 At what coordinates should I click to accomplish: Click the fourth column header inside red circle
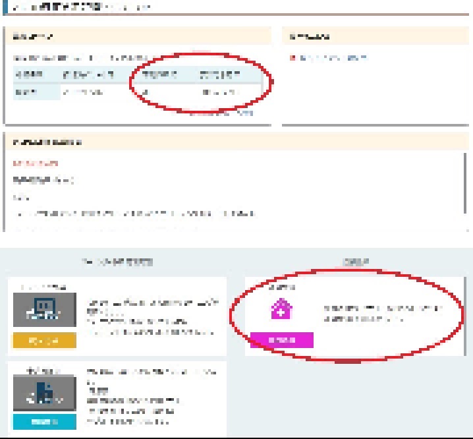coord(221,75)
